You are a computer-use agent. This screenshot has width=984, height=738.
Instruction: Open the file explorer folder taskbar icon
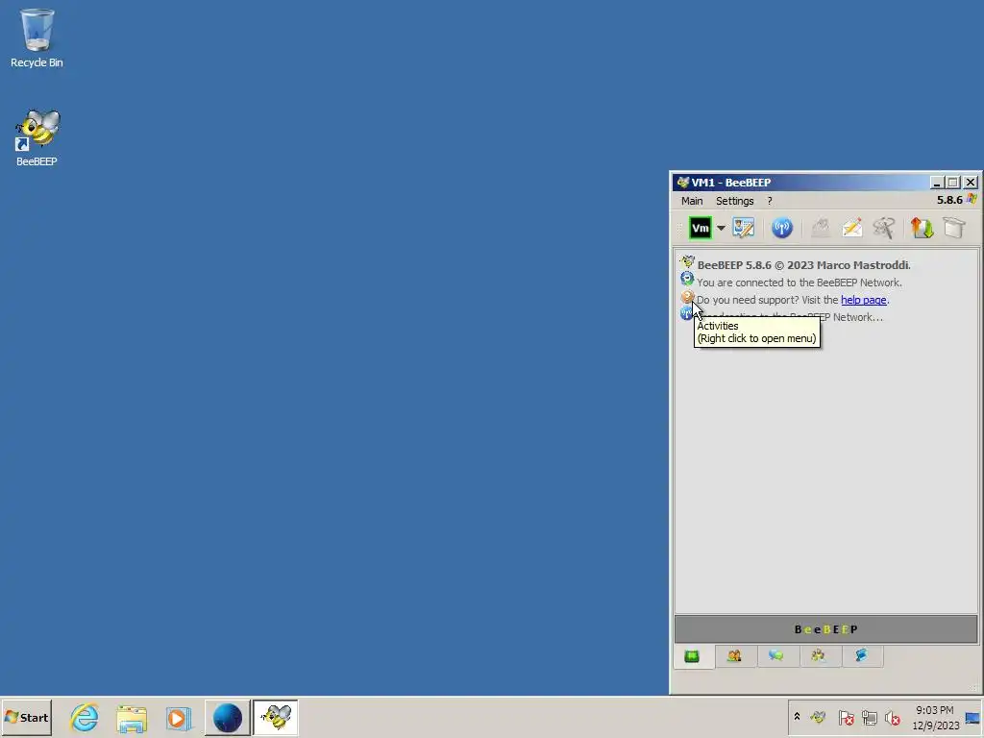click(x=132, y=718)
